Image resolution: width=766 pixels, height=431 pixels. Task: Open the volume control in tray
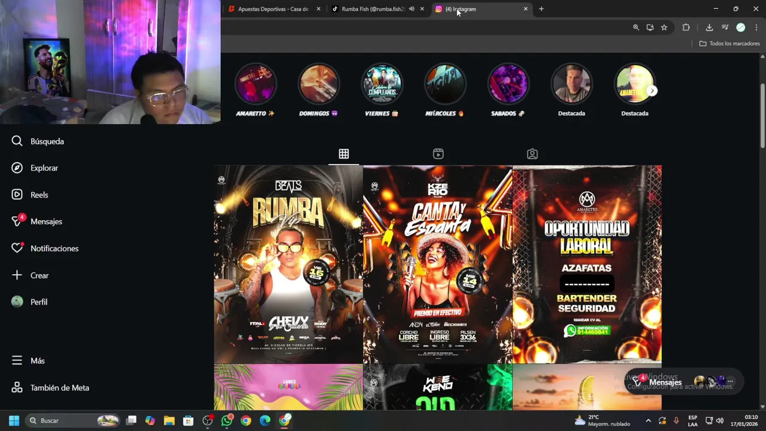[x=720, y=421]
